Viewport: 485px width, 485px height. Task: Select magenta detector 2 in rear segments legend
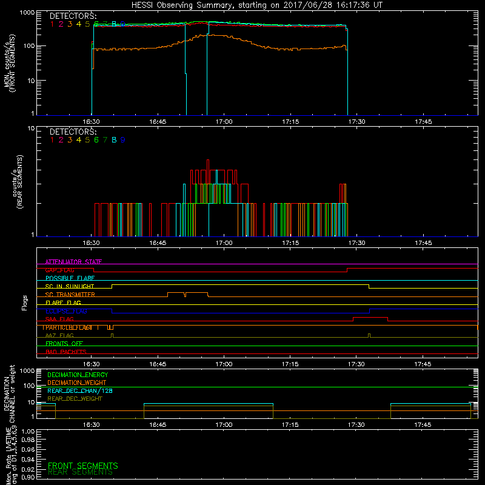(61, 140)
